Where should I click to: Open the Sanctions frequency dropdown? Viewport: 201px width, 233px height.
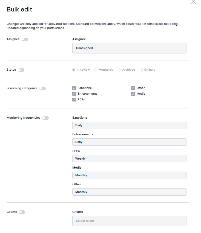[x=129, y=126]
